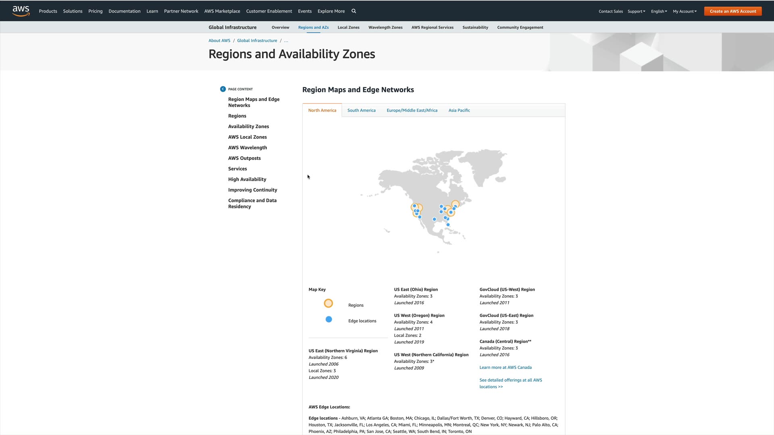Expand the My Account dropdown
The image size is (774, 435).
[685, 11]
